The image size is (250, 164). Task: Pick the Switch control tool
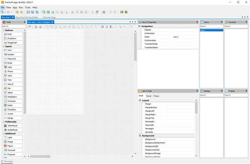tap(13, 114)
